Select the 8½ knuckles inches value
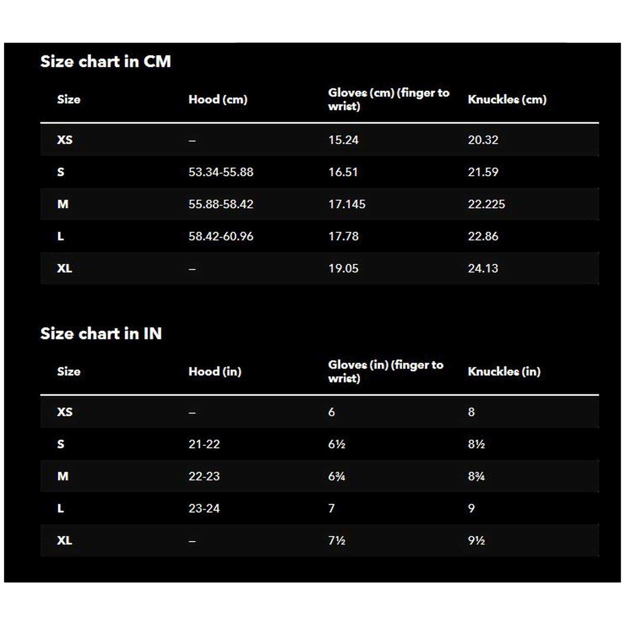Screen dimensions: 625x625 click(476, 444)
